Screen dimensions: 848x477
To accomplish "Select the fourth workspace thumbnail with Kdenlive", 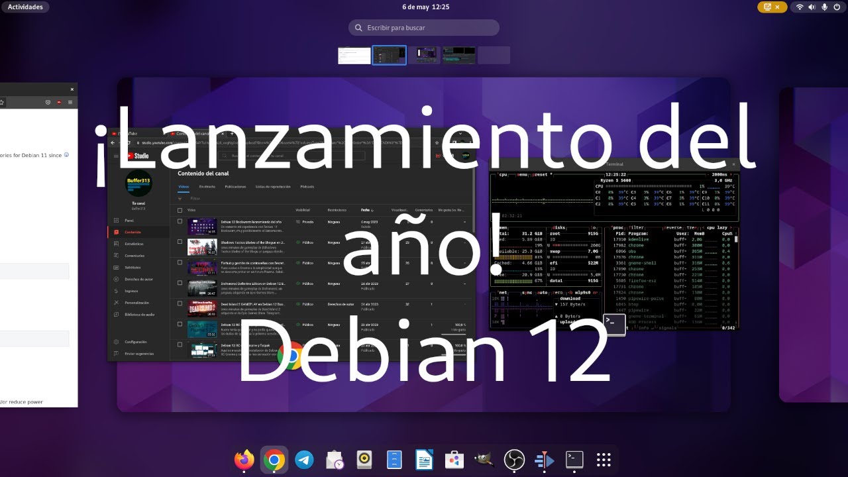I will click(459, 55).
